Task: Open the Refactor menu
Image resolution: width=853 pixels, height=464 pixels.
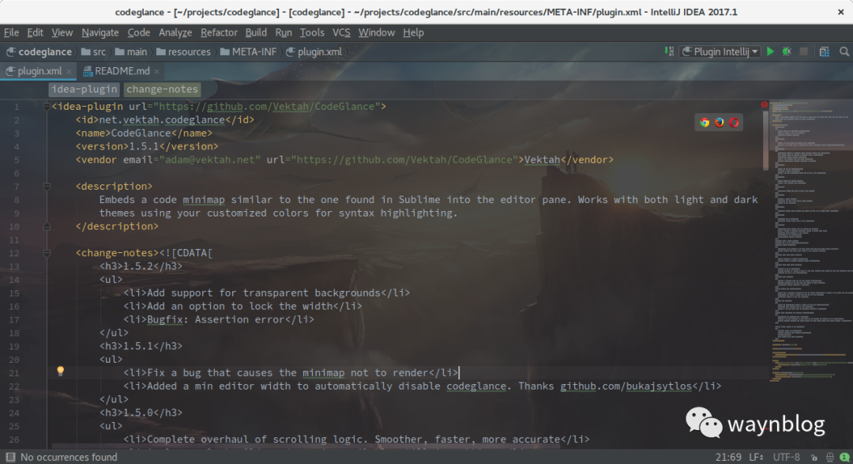Action: click(x=219, y=32)
